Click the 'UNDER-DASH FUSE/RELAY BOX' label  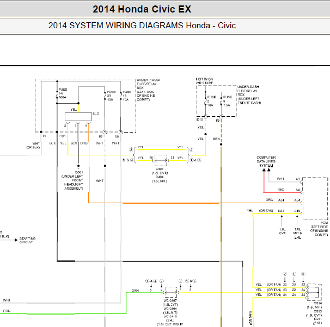pyautogui.click(x=248, y=91)
